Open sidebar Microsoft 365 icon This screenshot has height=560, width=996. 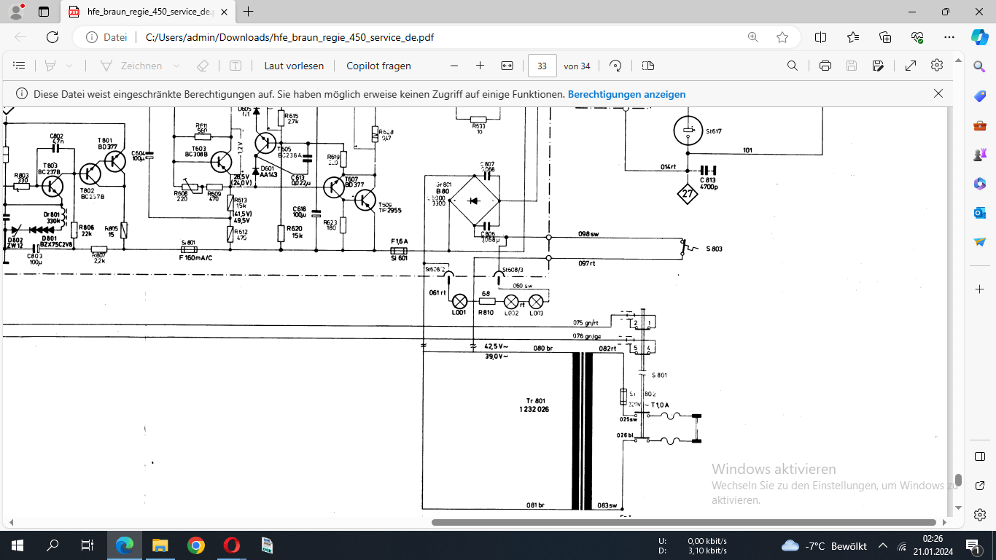click(979, 184)
